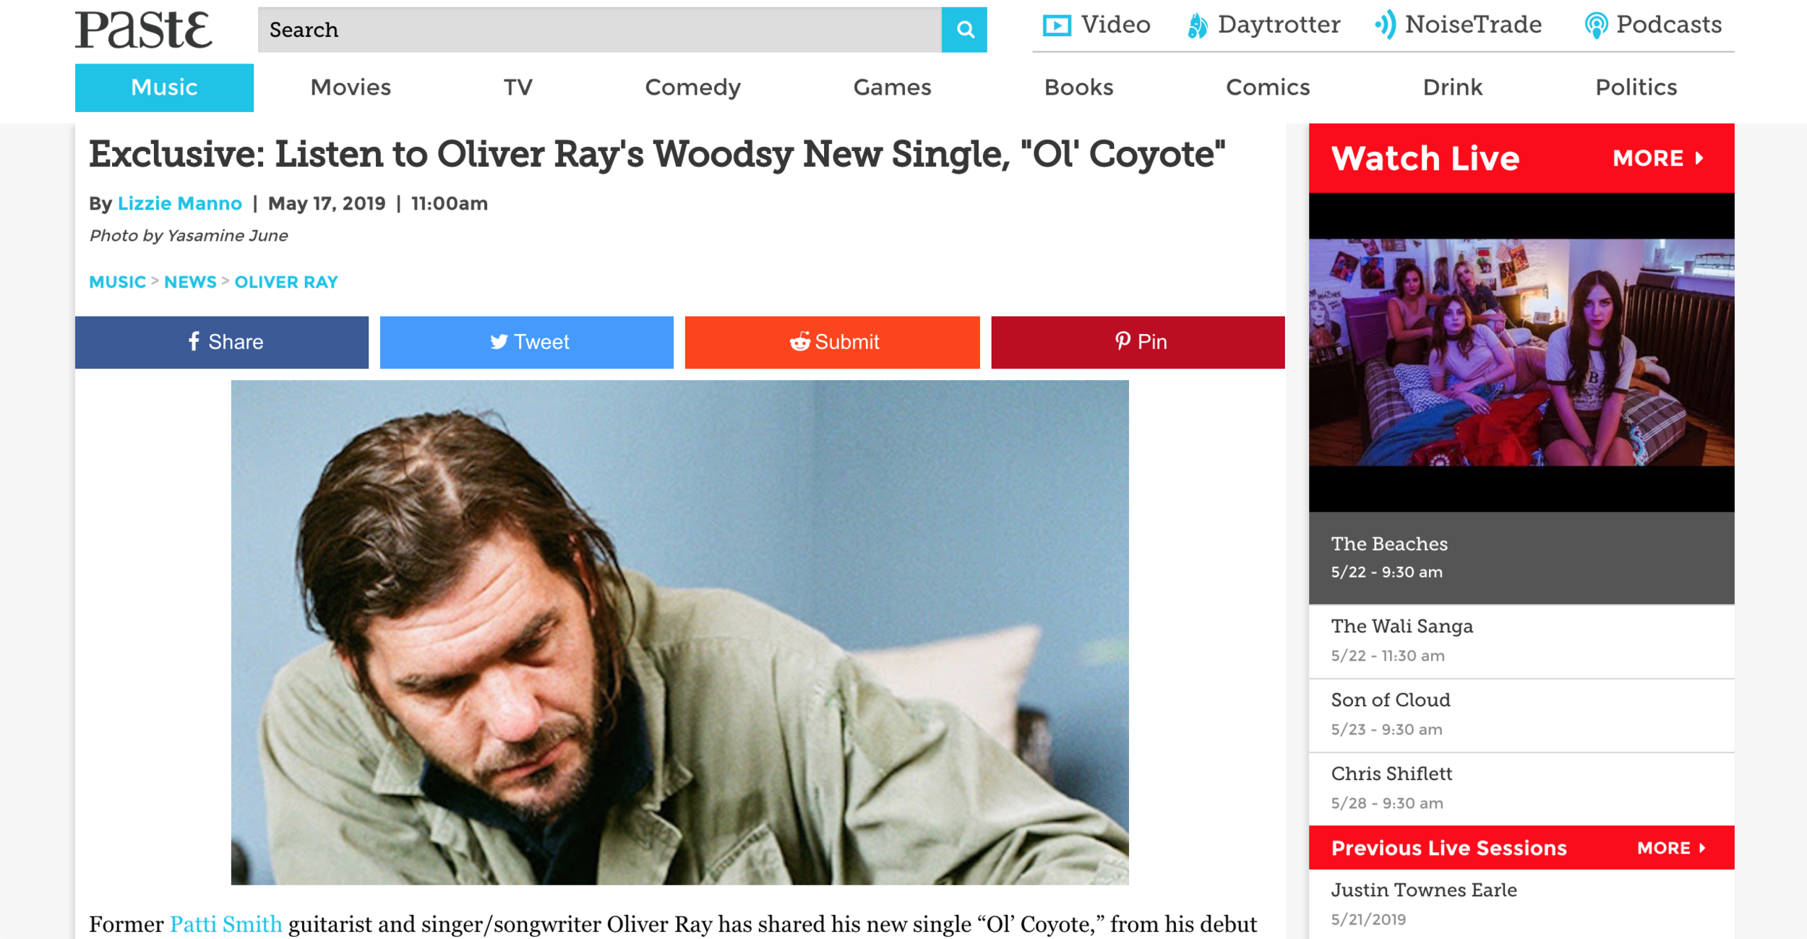
Task: Open The Beaches live video thumbnail
Action: 1521,352
